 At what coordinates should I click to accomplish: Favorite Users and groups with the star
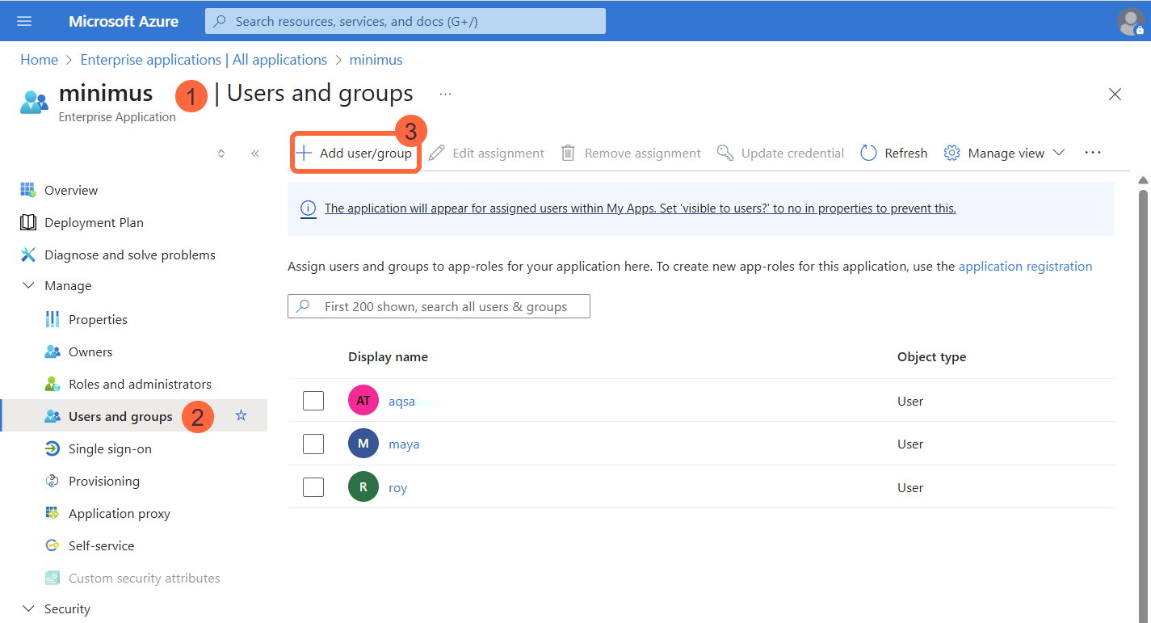coord(241,415)
